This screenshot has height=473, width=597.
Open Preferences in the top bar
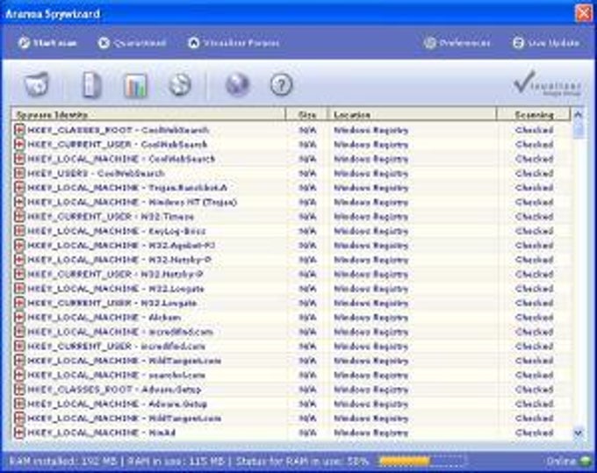pyautogui.click(x=457, y=43)
